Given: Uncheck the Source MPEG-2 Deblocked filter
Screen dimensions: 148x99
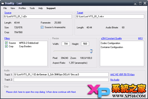Looking at the screenshot, I should click(6, 43).
